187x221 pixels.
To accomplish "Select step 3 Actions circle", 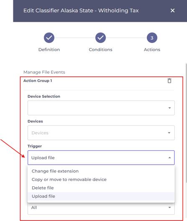I will pyautogui.click(x=152, y=38).
